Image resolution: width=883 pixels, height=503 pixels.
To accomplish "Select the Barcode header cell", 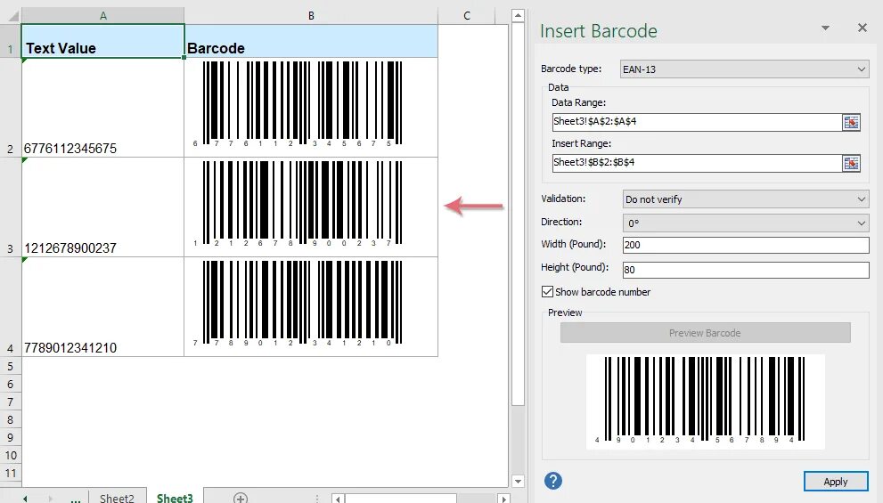I will pyautogui.click(x=311, y=41).
